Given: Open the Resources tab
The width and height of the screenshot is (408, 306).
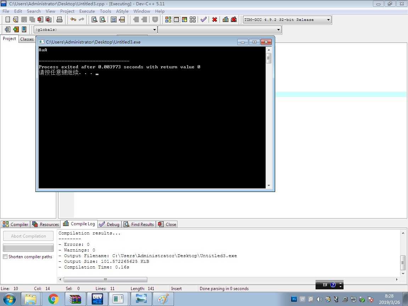Looking at the screenshot, I should [x=46, y=224].
